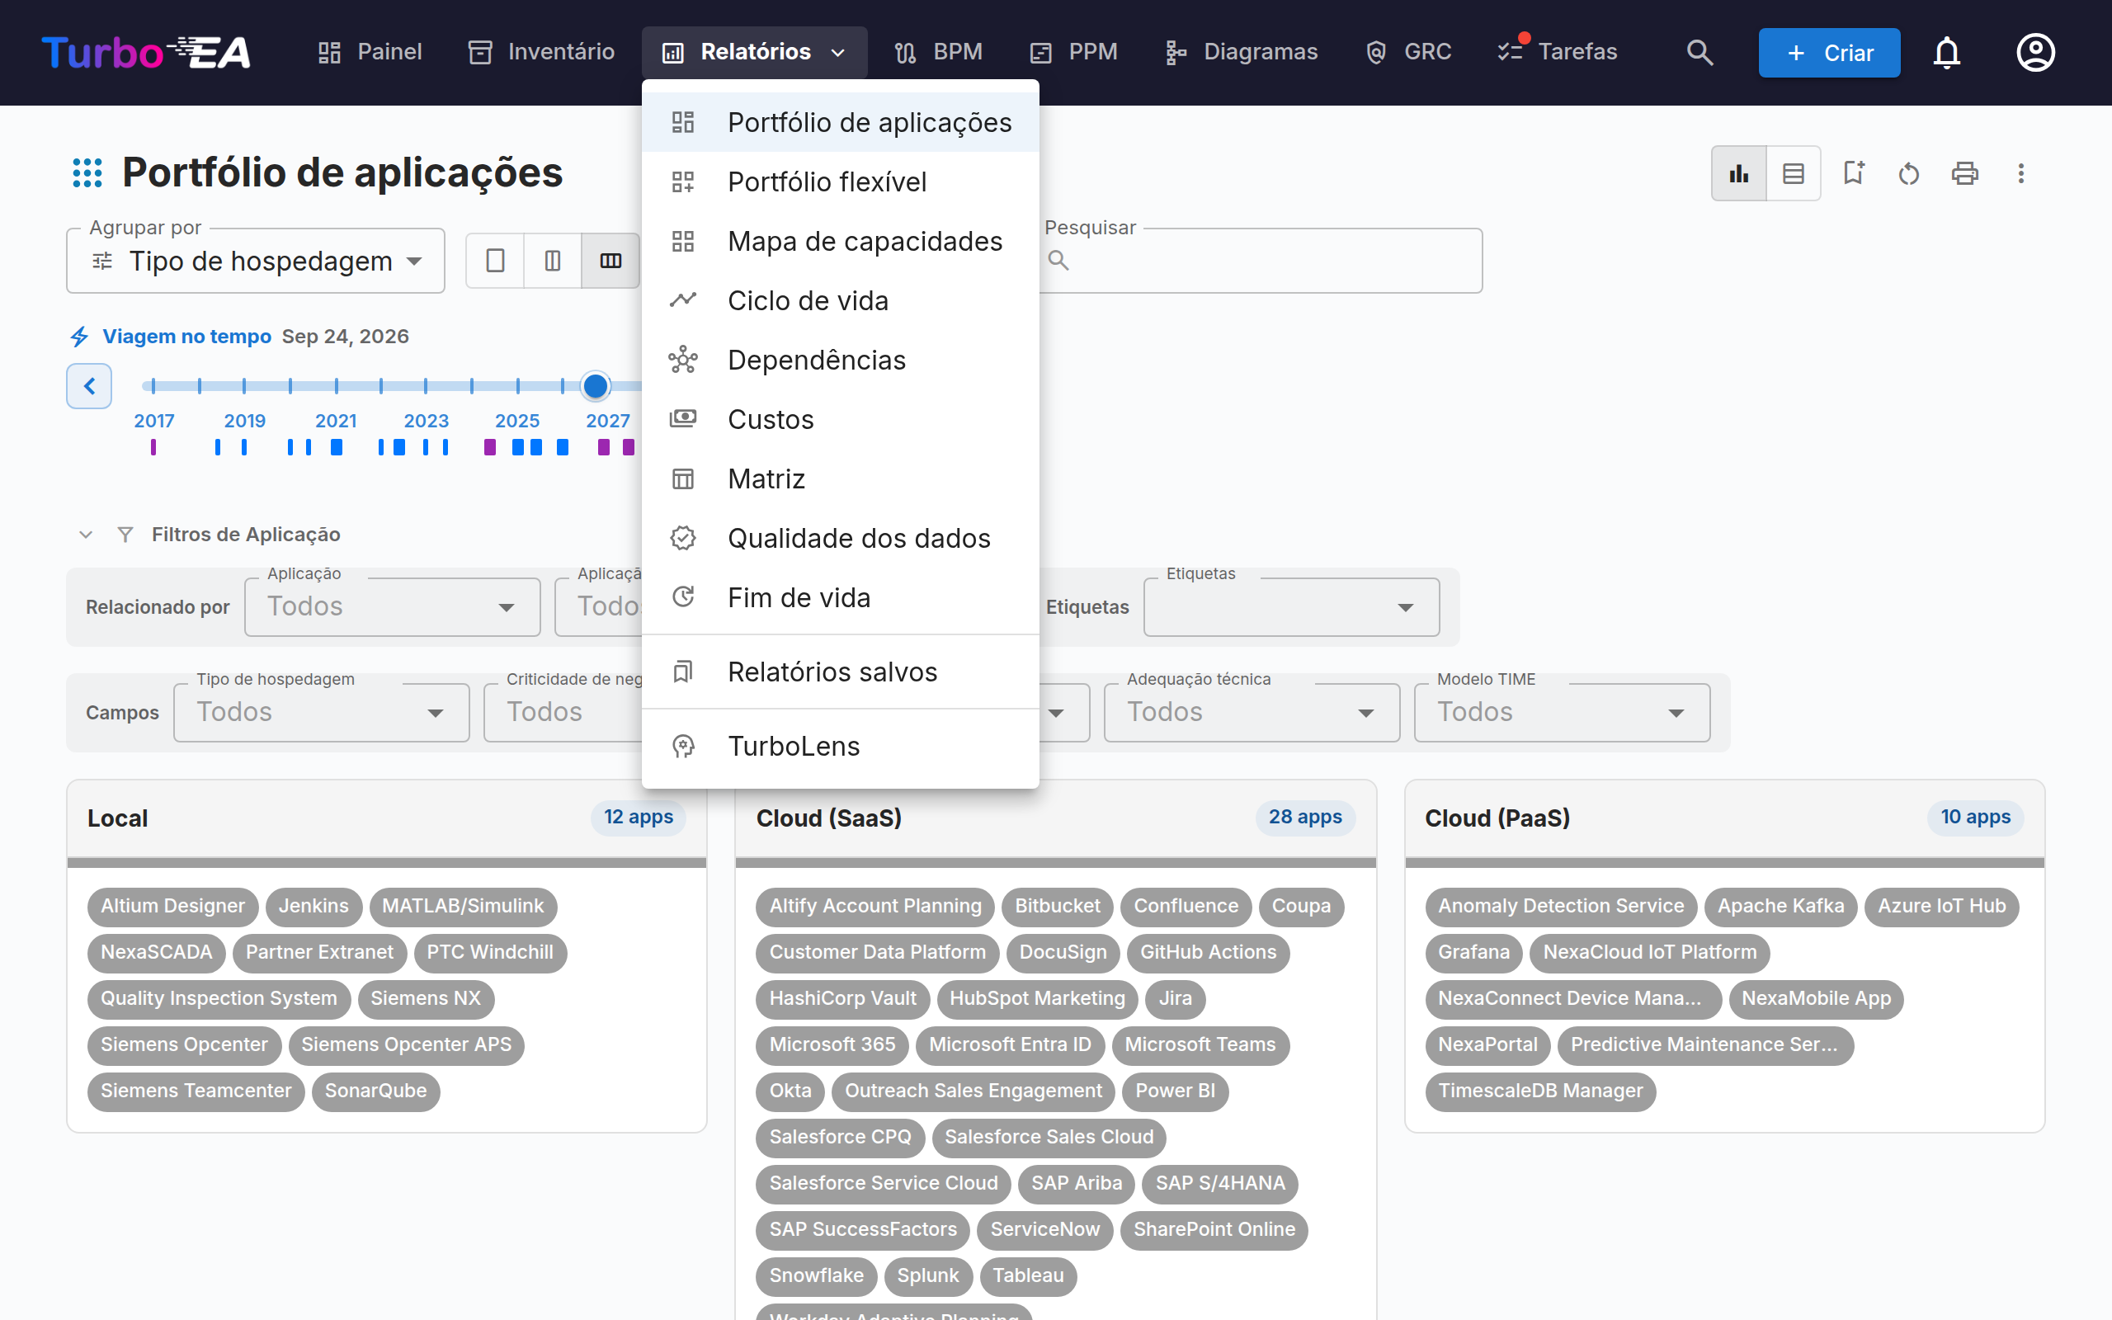Viewport: 2112px width, 1320px height.
Task: Select Mapa de capacidades menu item
Action: [x=840, y=241]
